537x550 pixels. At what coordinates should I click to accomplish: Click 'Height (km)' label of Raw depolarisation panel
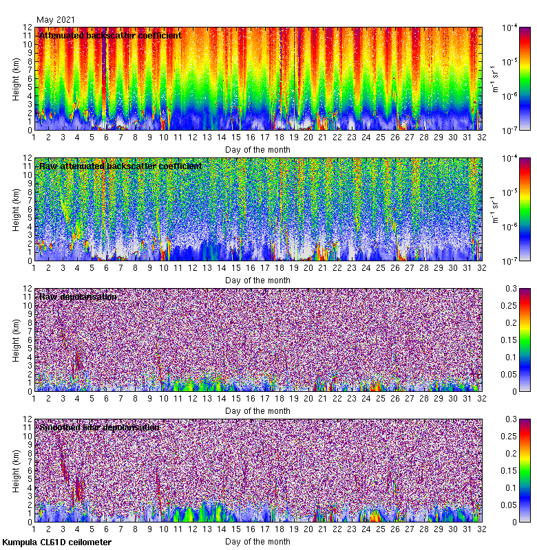click(x=16, y=340)
